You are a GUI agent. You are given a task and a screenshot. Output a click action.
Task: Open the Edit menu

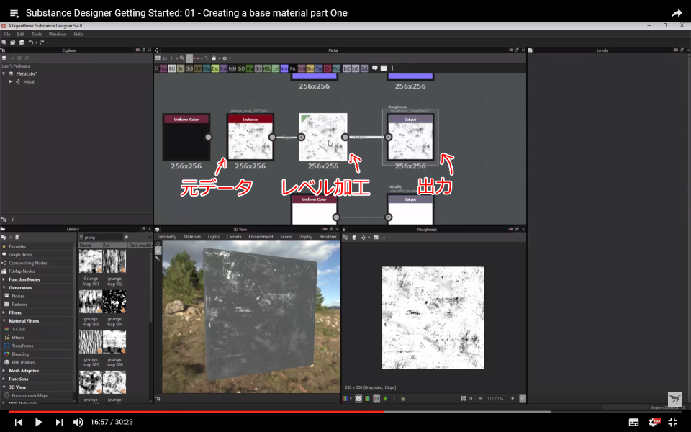(21, 34)
